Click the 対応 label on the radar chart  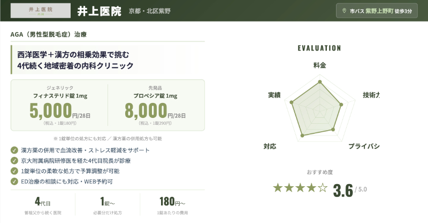270,146
